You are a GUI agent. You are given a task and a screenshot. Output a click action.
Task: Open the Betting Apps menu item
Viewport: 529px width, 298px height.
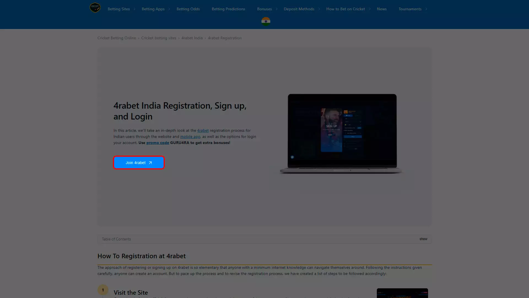point(153,9)
